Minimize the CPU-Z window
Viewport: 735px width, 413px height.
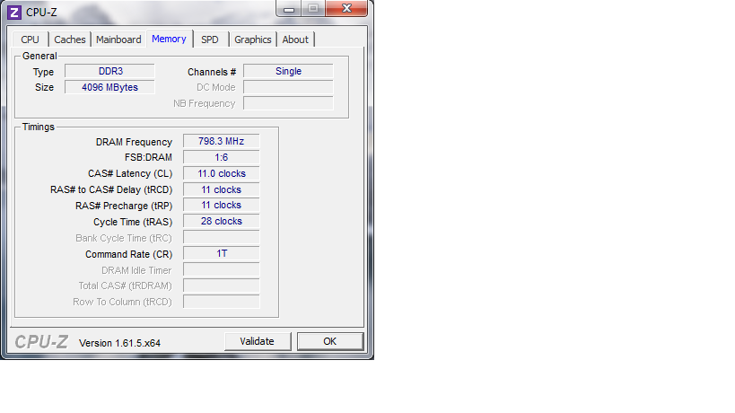[289, 8]
